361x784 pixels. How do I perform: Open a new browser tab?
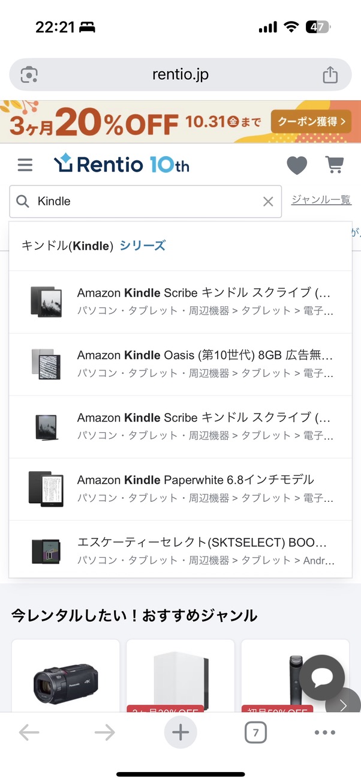click(180, 732)
